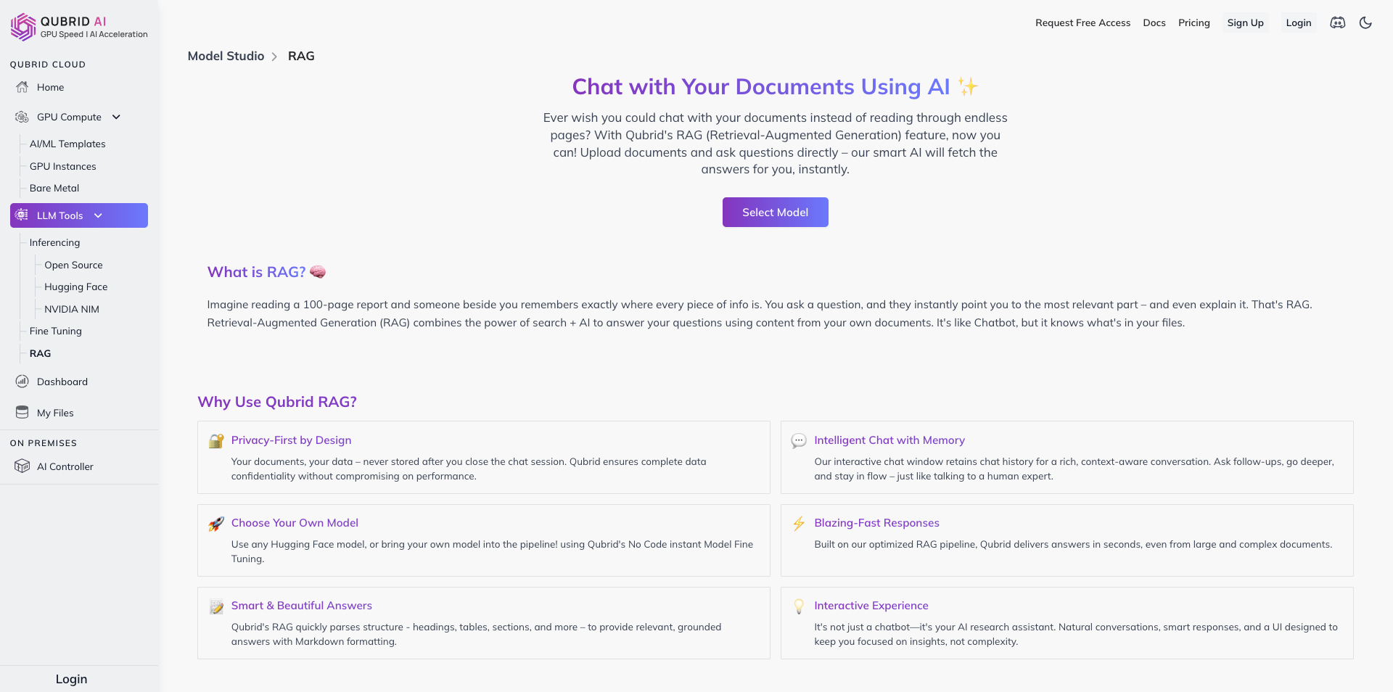This screenshot has height=692, width=1393.
Task: Select RAG in sidebar
Action: point(41,353)
